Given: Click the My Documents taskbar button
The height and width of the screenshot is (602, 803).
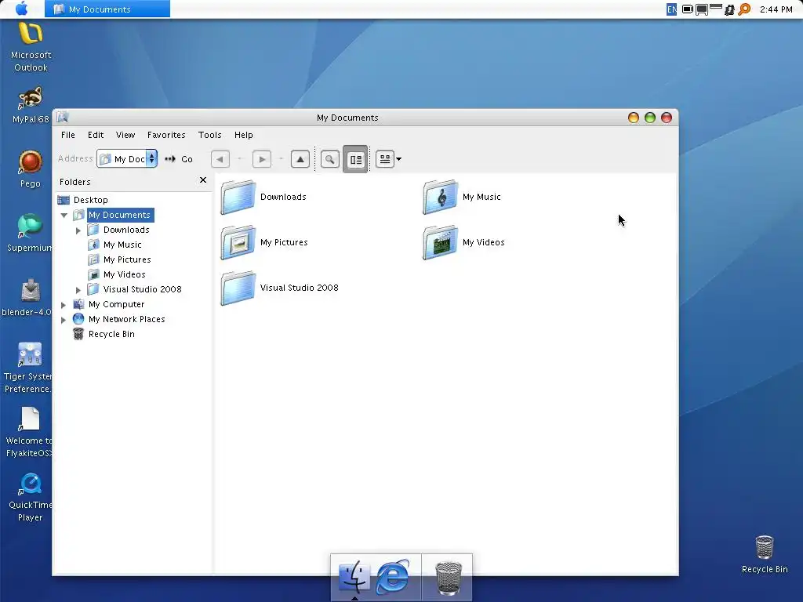Looking at the screenshot, I should pos(107,9).
